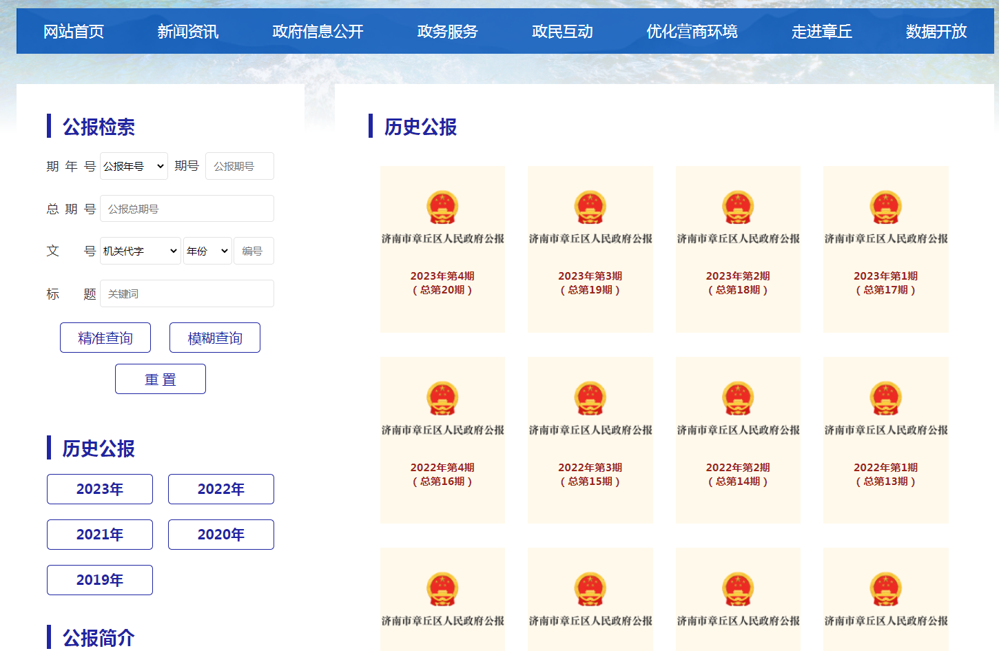Screen dimensions: 999x651
Task: Filter gazettes by 2022年
Action: coord(221,489)
